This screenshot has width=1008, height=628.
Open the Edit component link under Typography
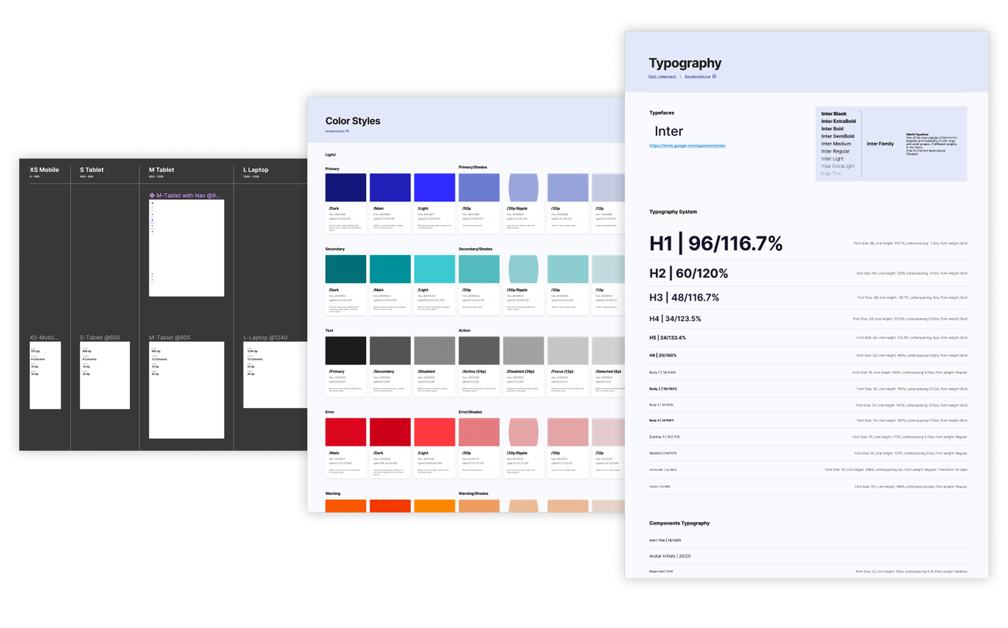click(662, 76)
